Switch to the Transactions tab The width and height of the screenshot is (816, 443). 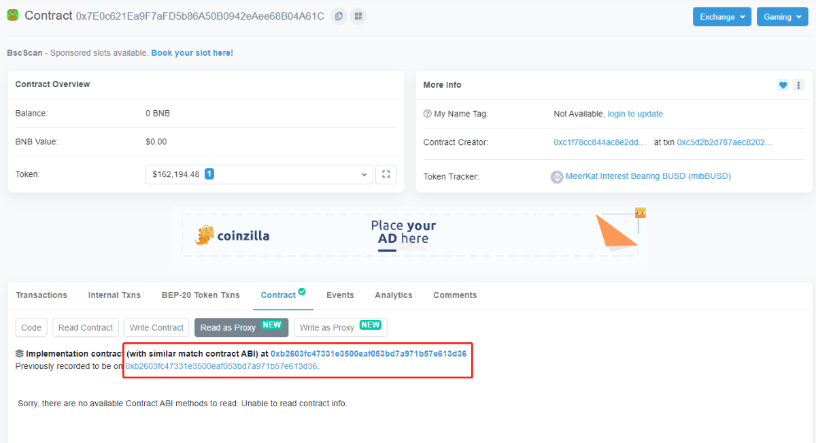(x=41, y=295)
